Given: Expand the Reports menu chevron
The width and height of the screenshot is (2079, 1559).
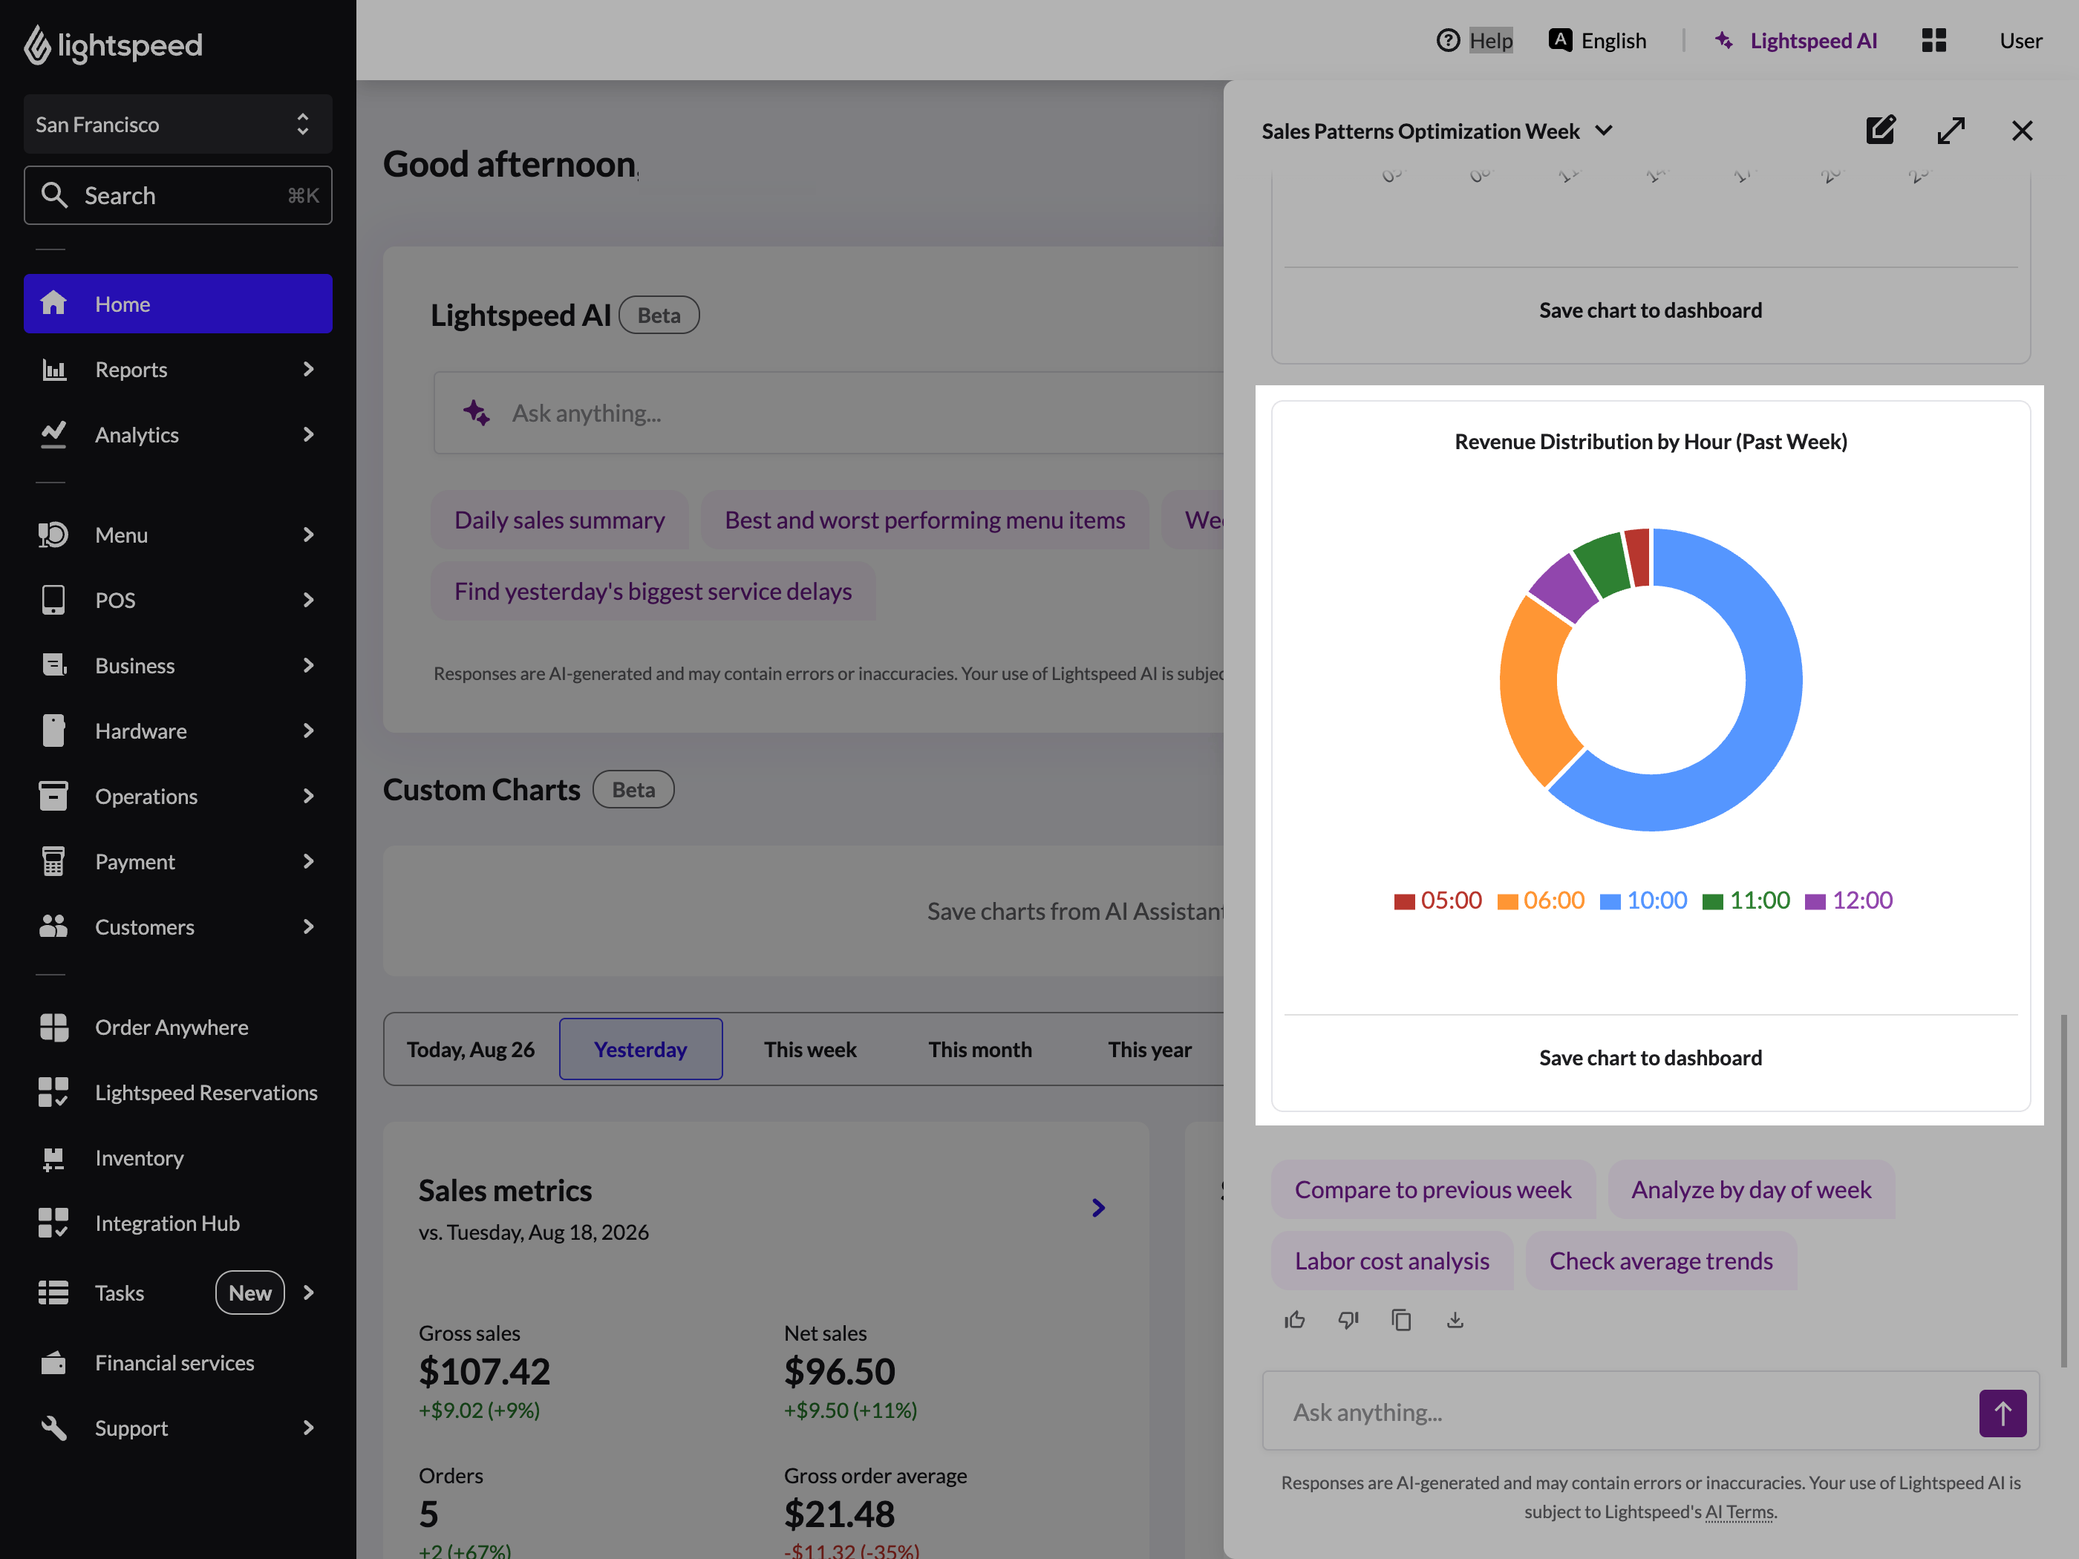Looking at the screenshot, I should coord(308,369).
